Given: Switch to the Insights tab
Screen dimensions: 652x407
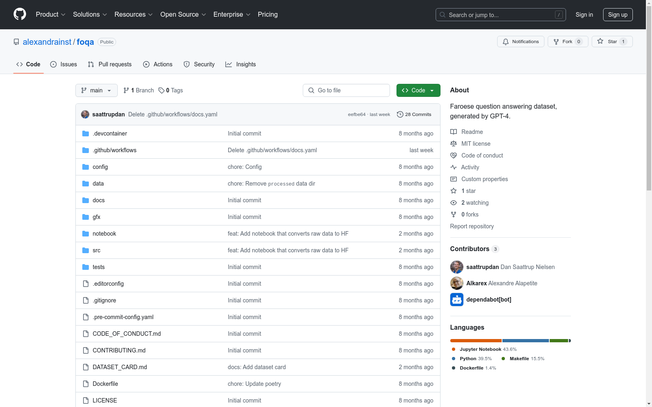Looking at the screenshot, I should click(241, 64).
